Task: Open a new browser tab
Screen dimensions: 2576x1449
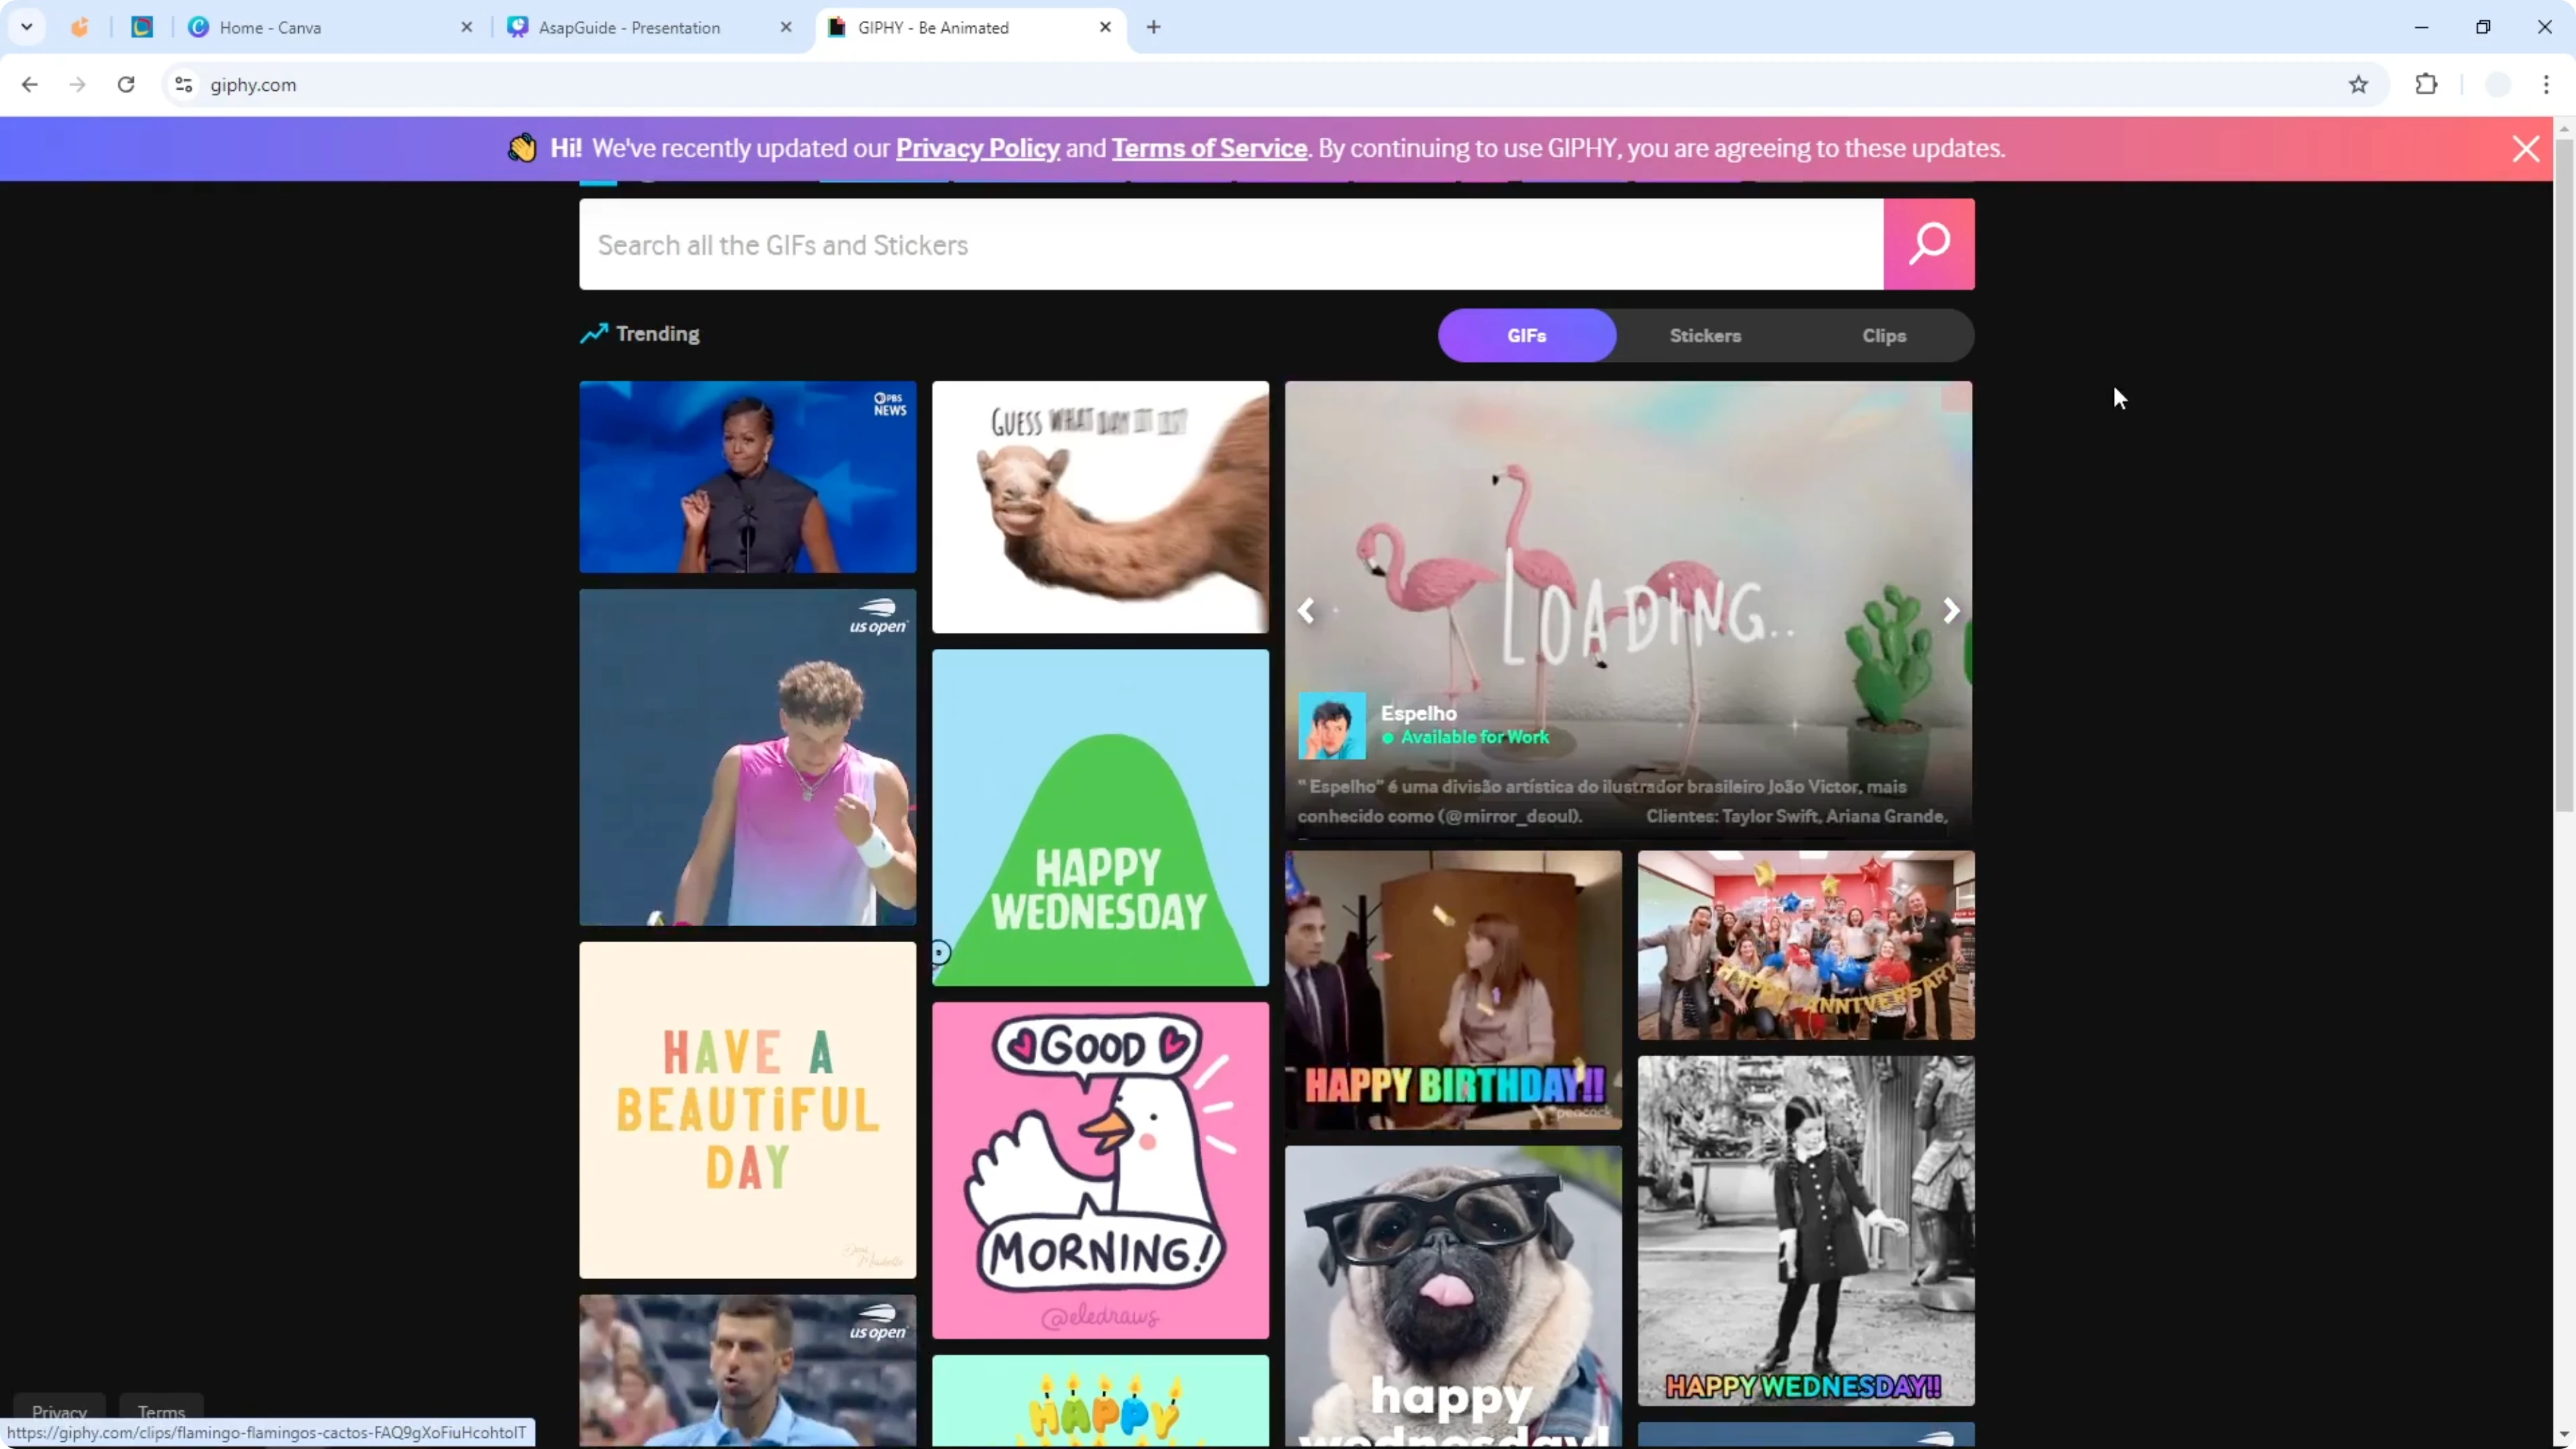Action: coord(1153,27)
